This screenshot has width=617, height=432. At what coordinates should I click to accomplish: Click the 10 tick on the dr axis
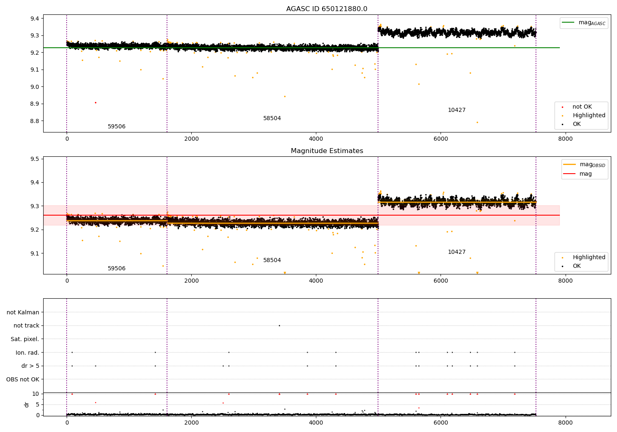pos(36,394)
